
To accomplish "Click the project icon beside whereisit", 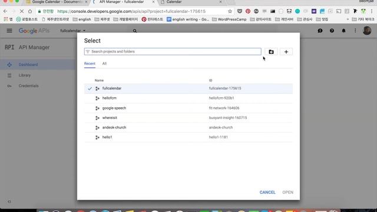I will click(x=97, y=118).
